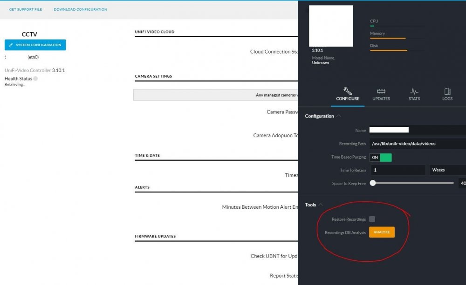Collapse the Tools section
Screen dimensions: 466x285
[321, 205]
